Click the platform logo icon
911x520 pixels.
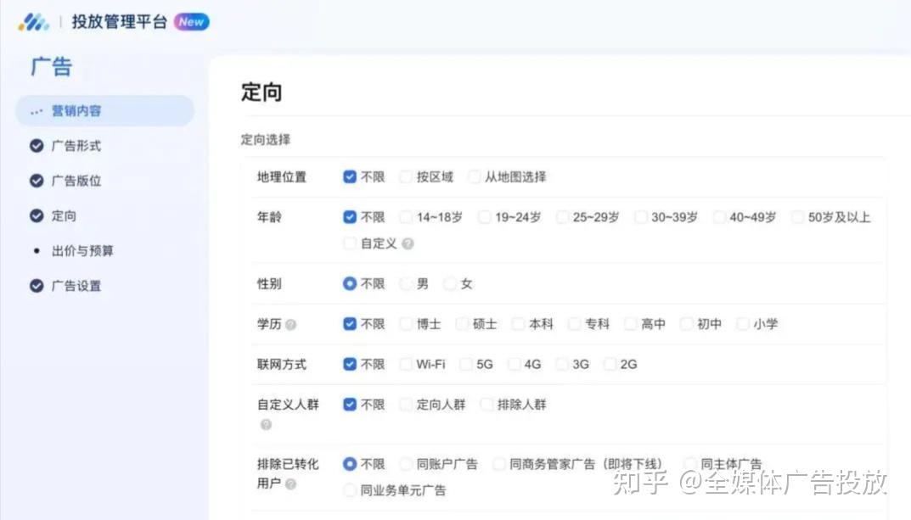click(x=33, y=22)
